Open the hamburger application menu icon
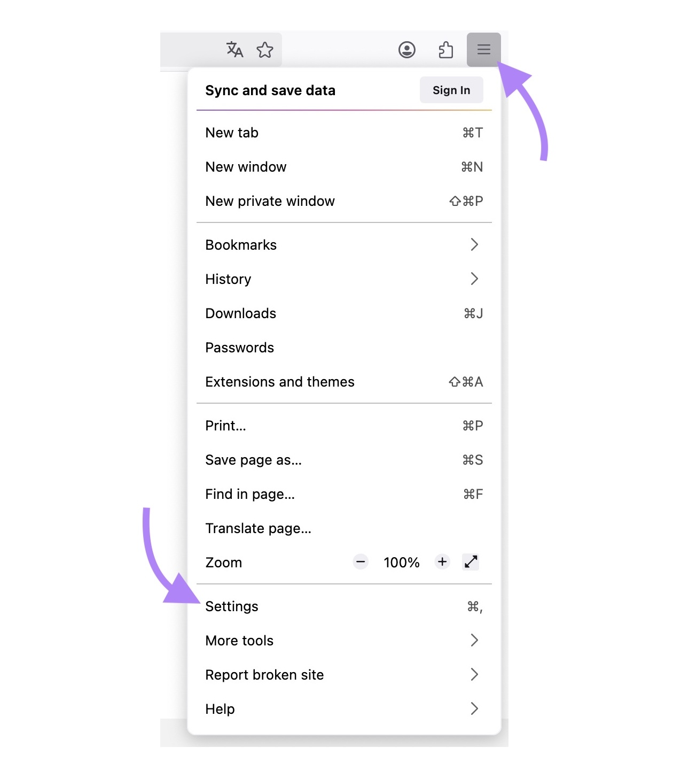This screenshot has height=778, width=673. (x=484, y=50)
